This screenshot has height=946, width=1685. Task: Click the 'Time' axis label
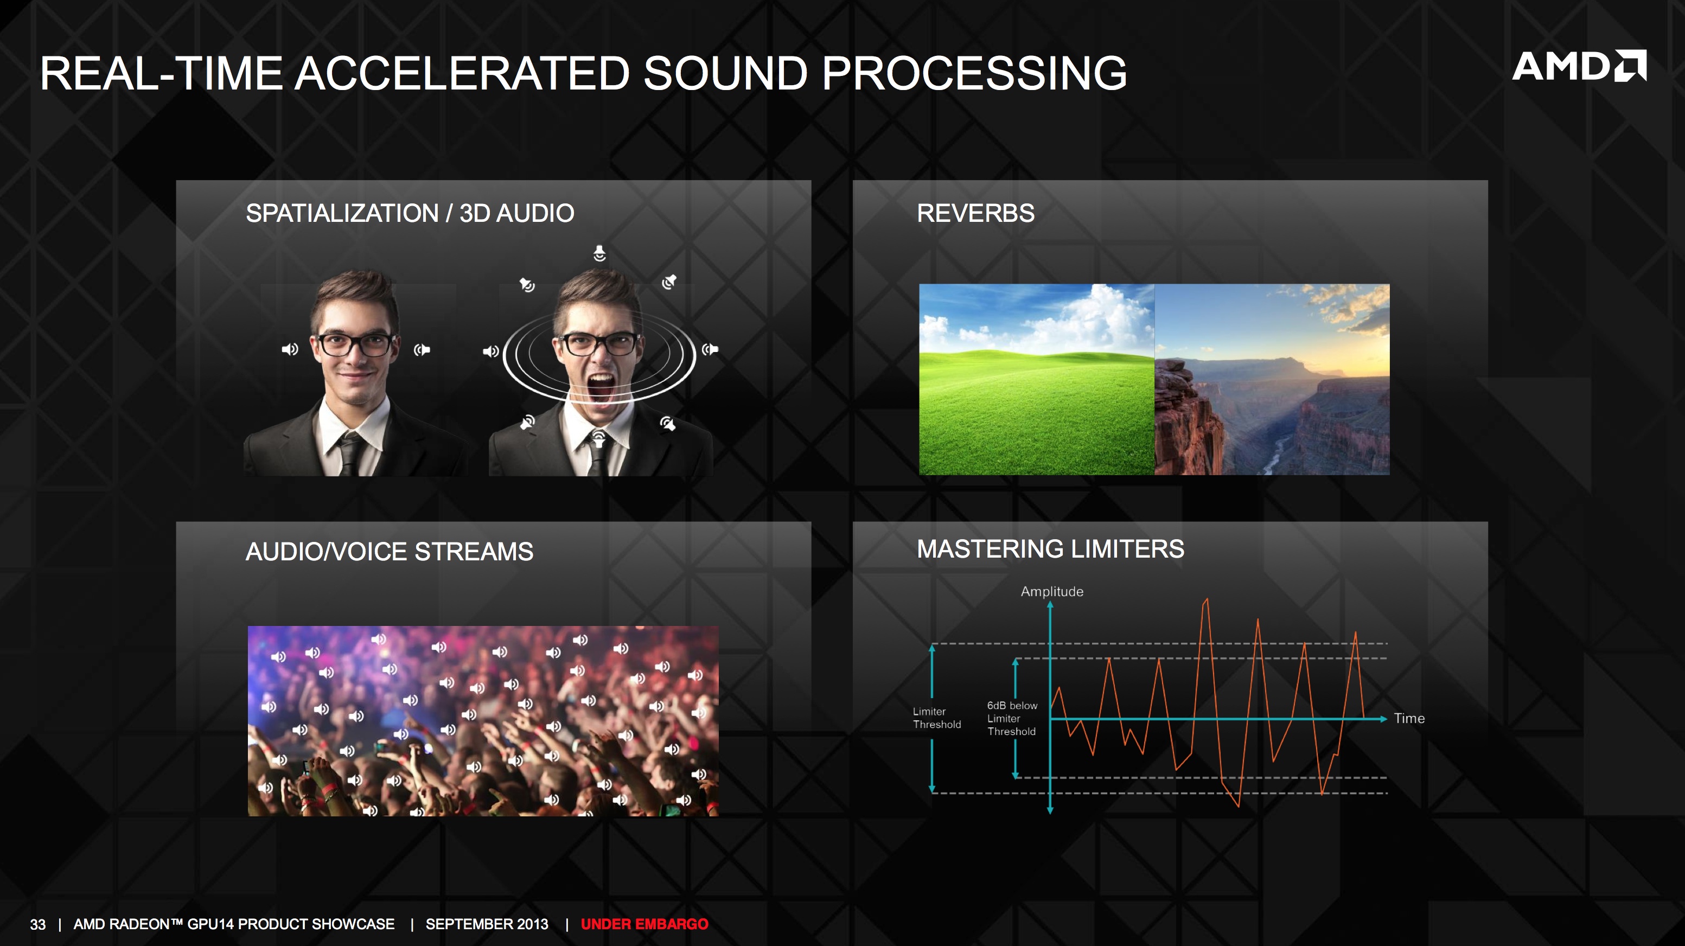coord(1409,718)
